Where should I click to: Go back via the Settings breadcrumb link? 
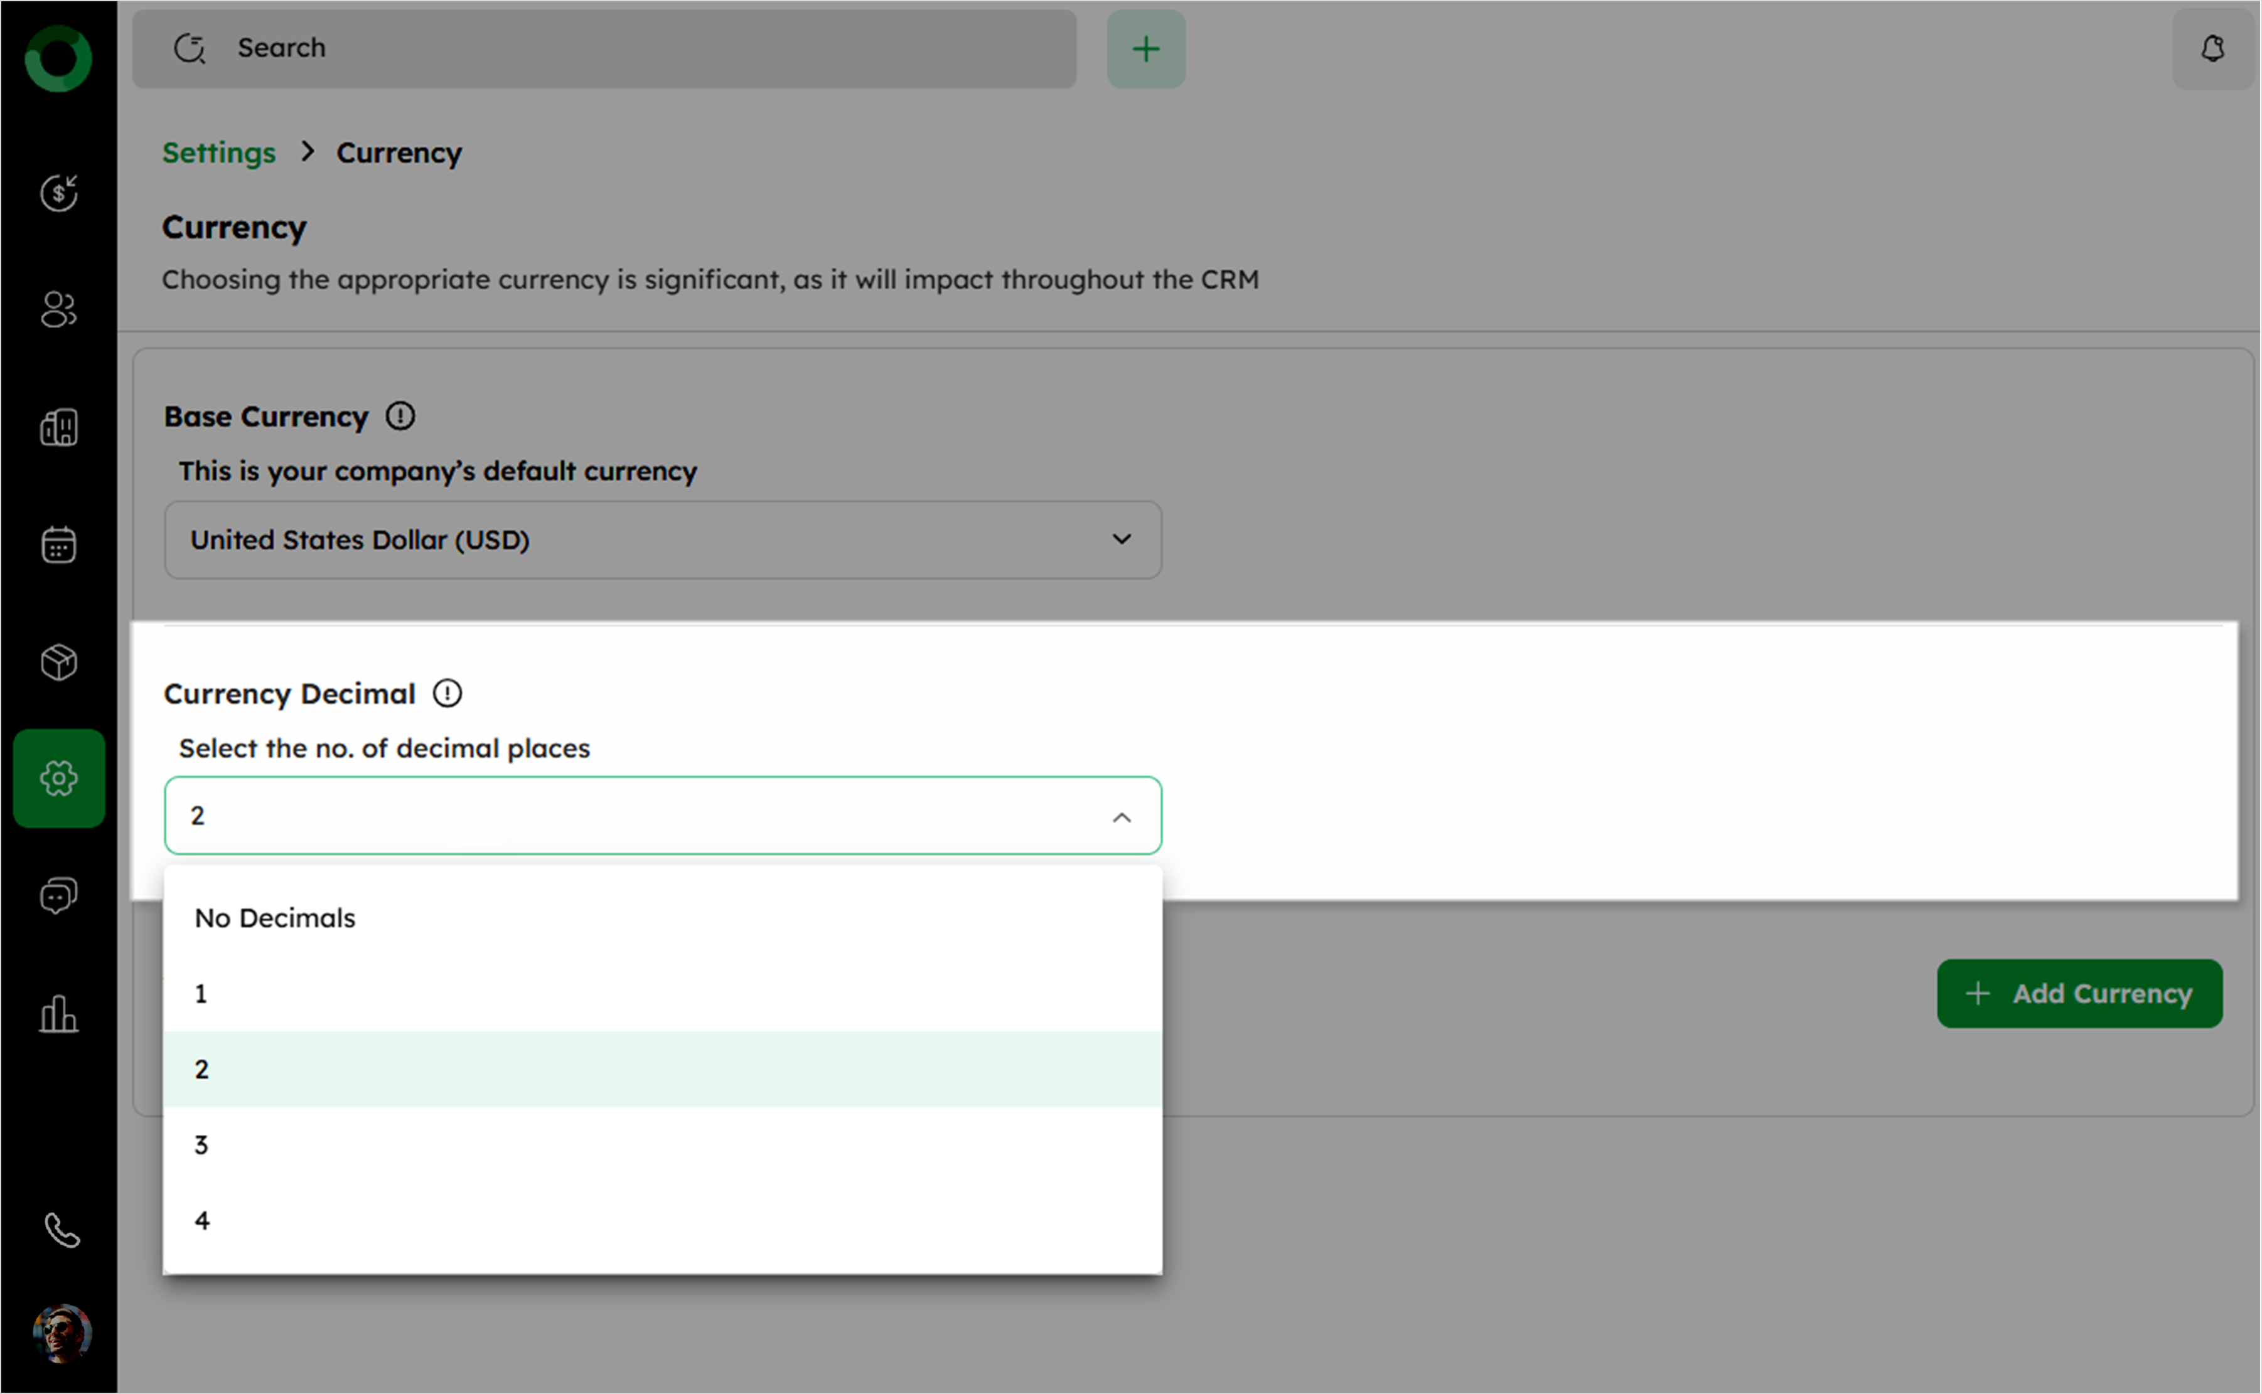(218, 153)
